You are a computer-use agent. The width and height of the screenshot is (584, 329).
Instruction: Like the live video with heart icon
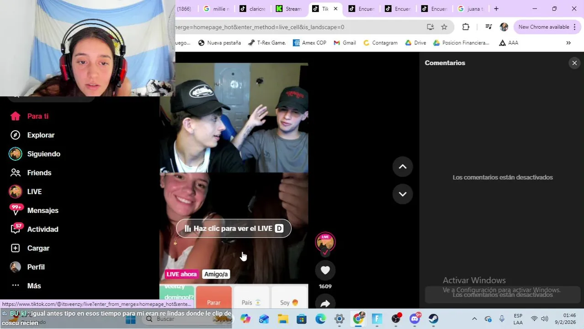[325, 270]
